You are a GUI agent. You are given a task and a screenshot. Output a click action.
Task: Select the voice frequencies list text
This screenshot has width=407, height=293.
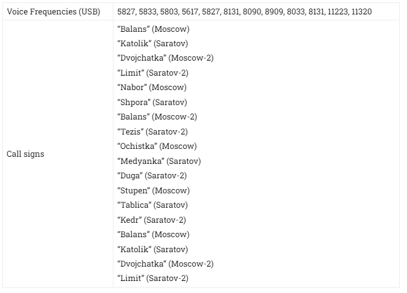click(x=244, y=11)
